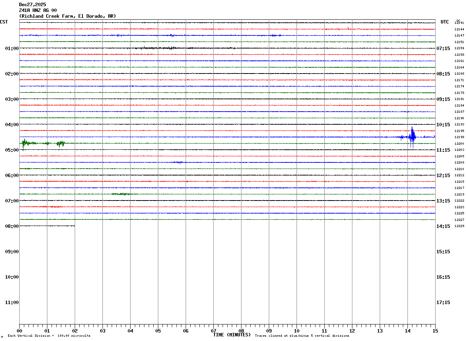Click the 13:15 UTC time label
This screenshot has width=466, height=341.
click(x=443, y=201)
